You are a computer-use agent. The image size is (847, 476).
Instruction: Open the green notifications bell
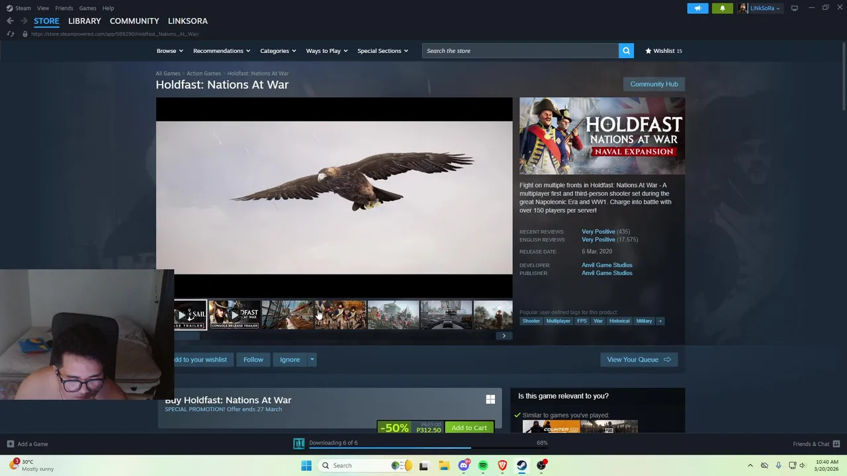click(722, 8)
